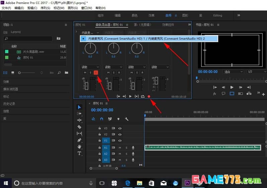Click the project search field
The height and width of the screenshot is (188, 267).
pos(28,38)
